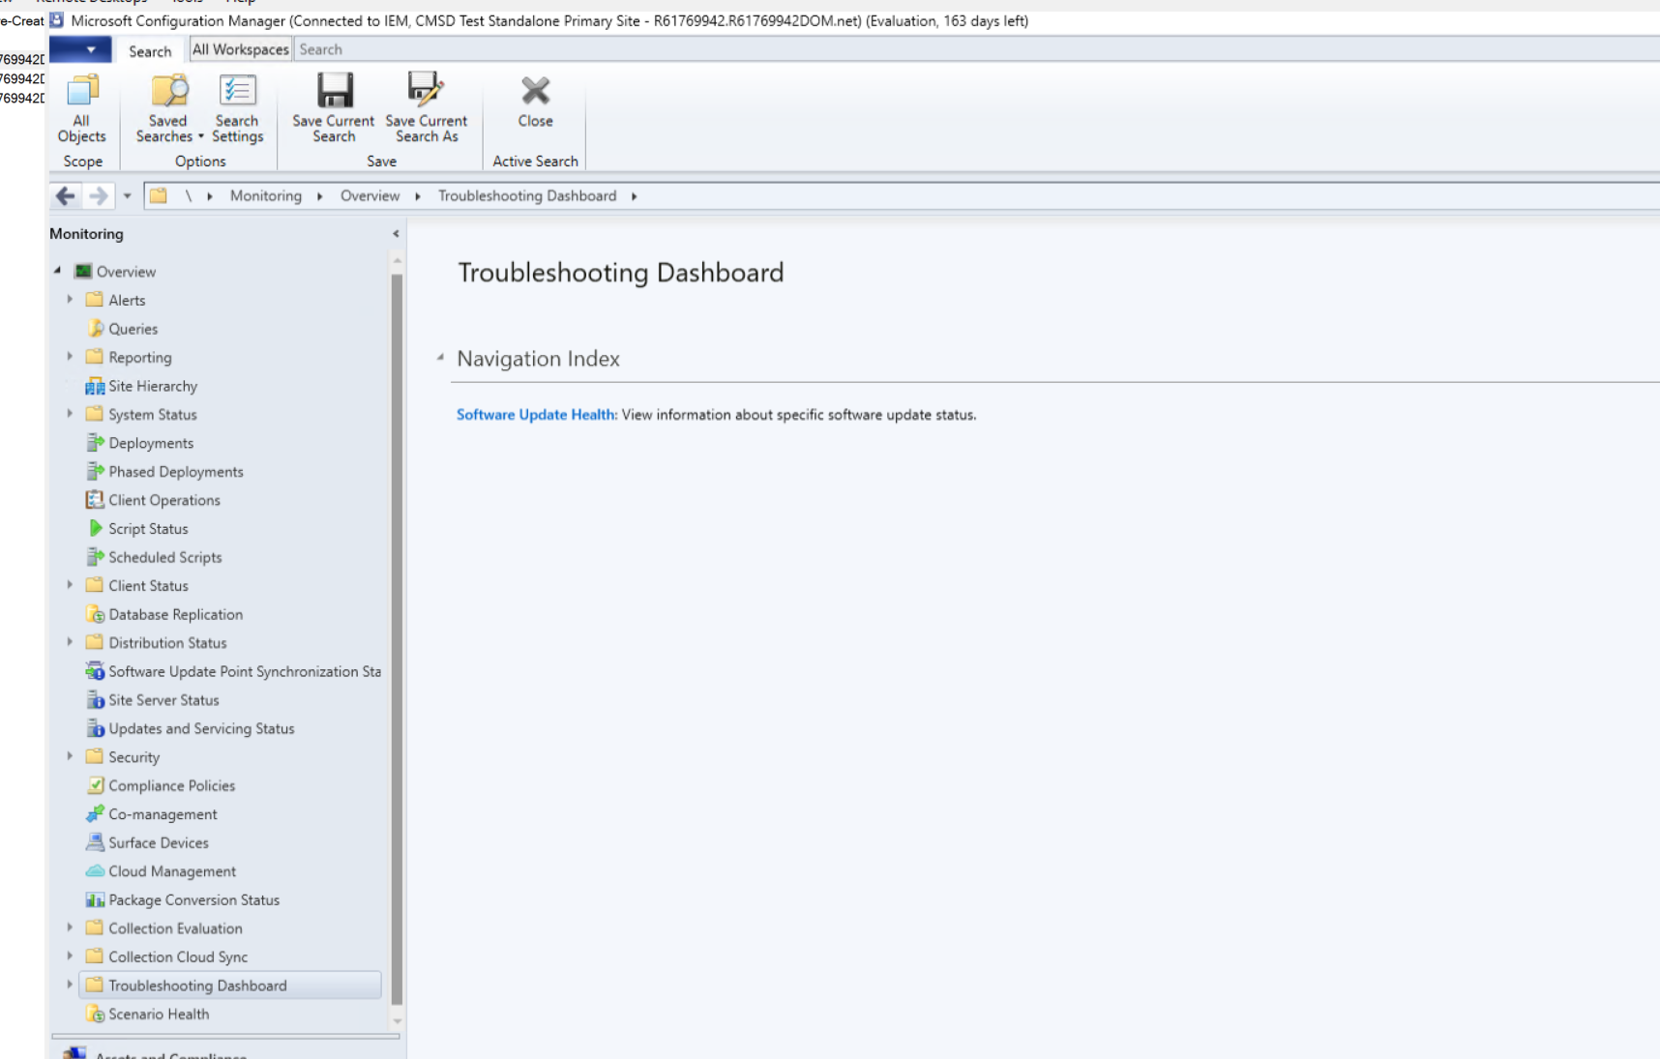The width and height of the screenshot is (1660, 1059).
Task: Select Client Status in the tree
Action: pyautogui.click(x=148, y=586)
